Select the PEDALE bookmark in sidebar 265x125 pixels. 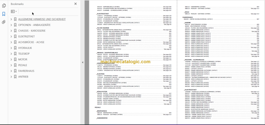[x=23, y=65]
